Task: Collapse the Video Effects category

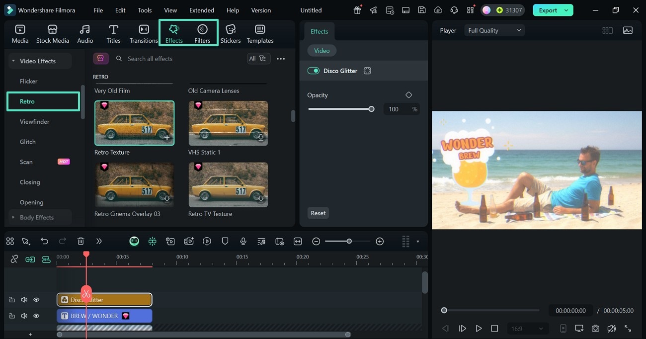Action: tap(13, 61)
